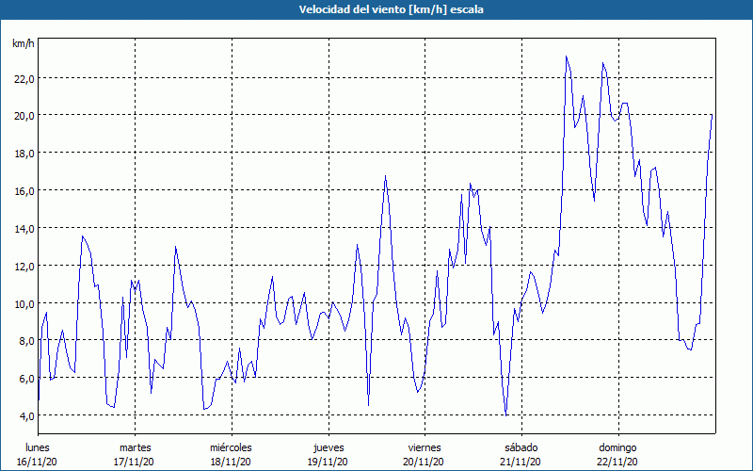
Task: Click the 'sábado' day label
Action: (521, 447)
